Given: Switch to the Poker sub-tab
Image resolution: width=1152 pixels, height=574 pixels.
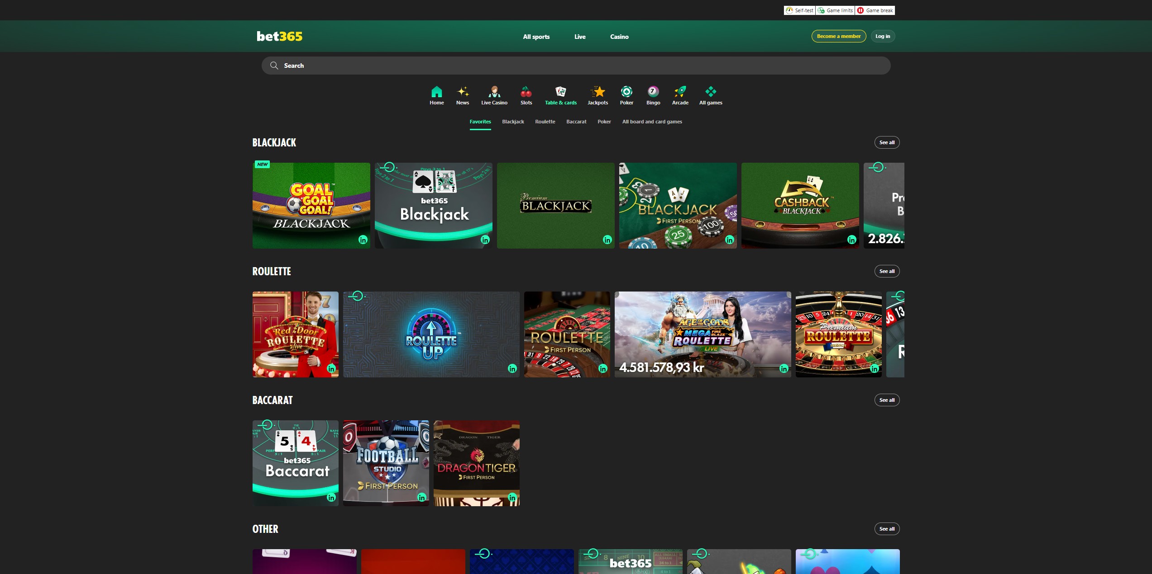Looking at the screenshot, I should (604, 122).
